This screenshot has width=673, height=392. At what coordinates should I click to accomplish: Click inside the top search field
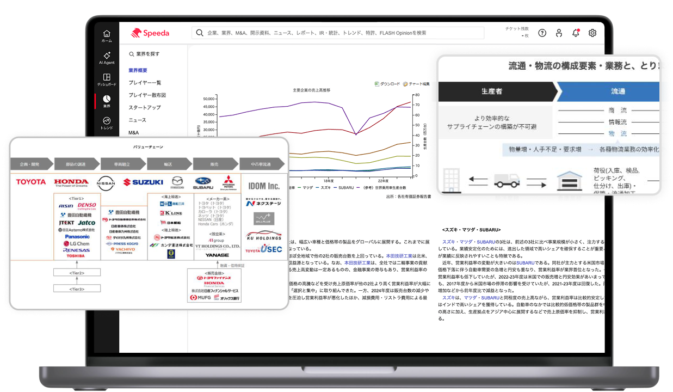coord(337,33)
